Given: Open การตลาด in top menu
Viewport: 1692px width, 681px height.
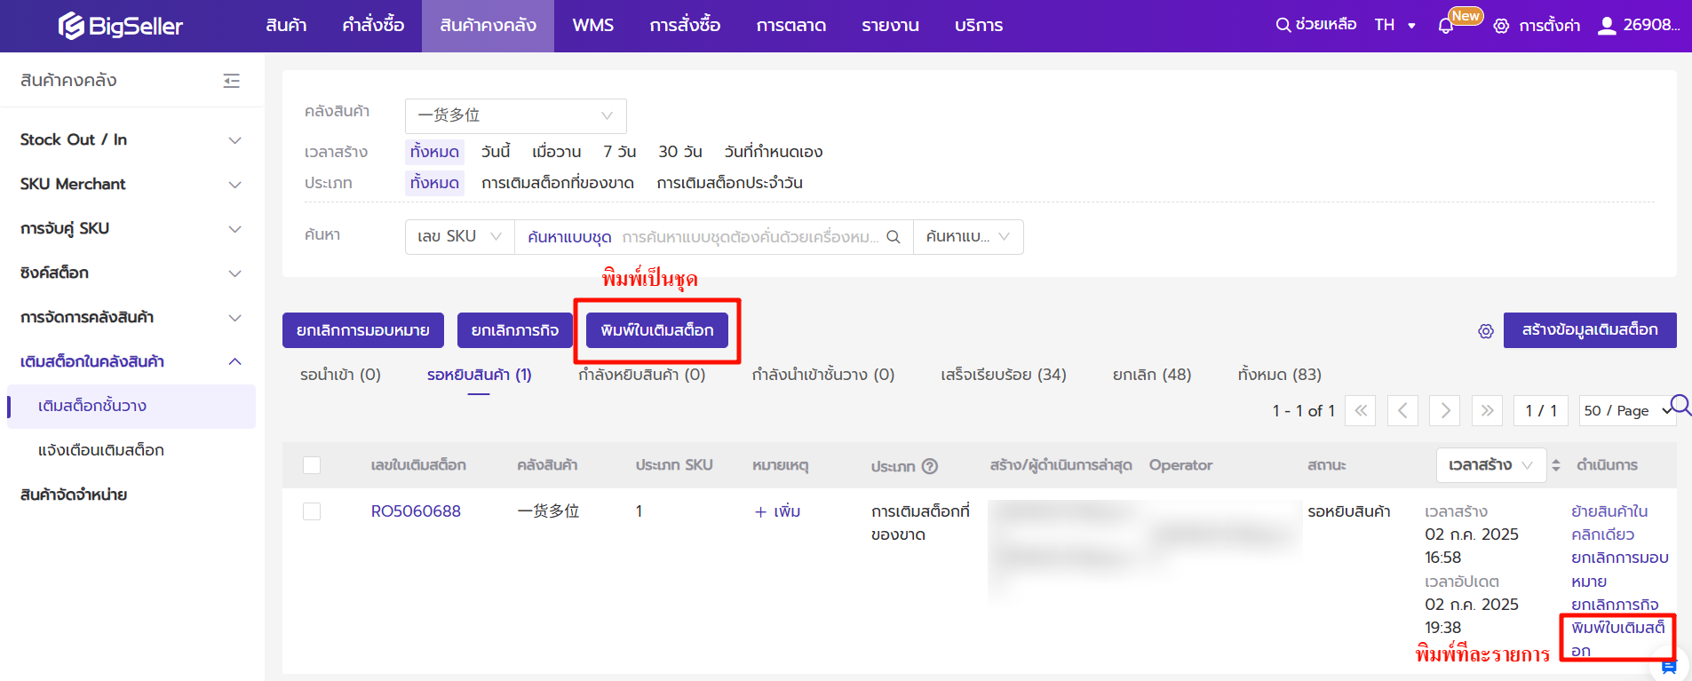Looking at the screenshot, I should [791, 26].
